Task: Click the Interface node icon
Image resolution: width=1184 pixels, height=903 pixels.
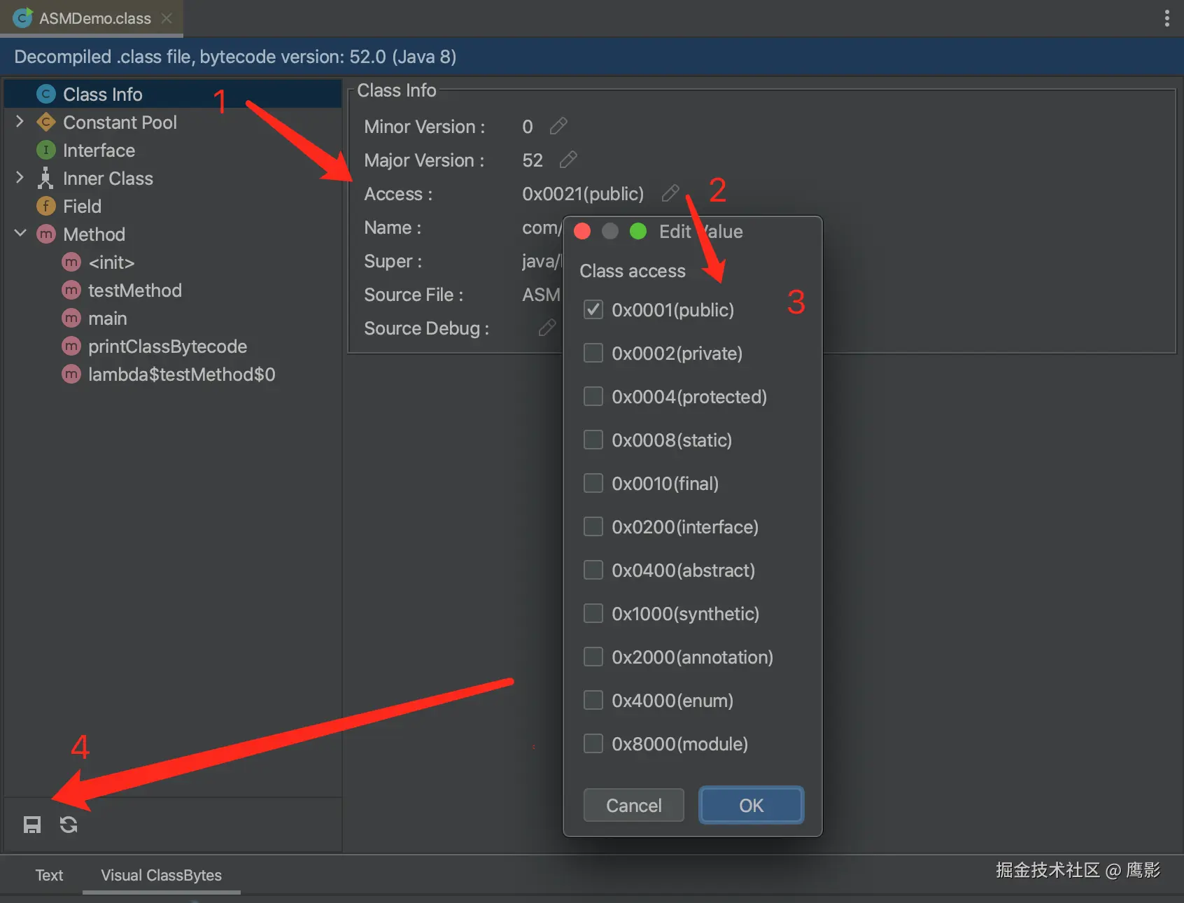Action: click(46, 150)
